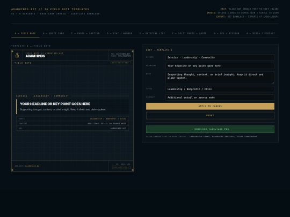This screenshot has height=217, width=290.
Task: Open the D – Stat / Number tab
Action: (119, 33)
